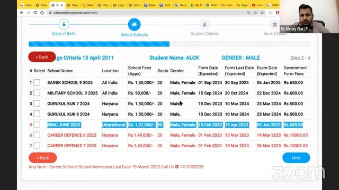The height and width of the screenshot is (190, 339).
Task: Click the Student Details step label
Action: (x=204, y=34)
